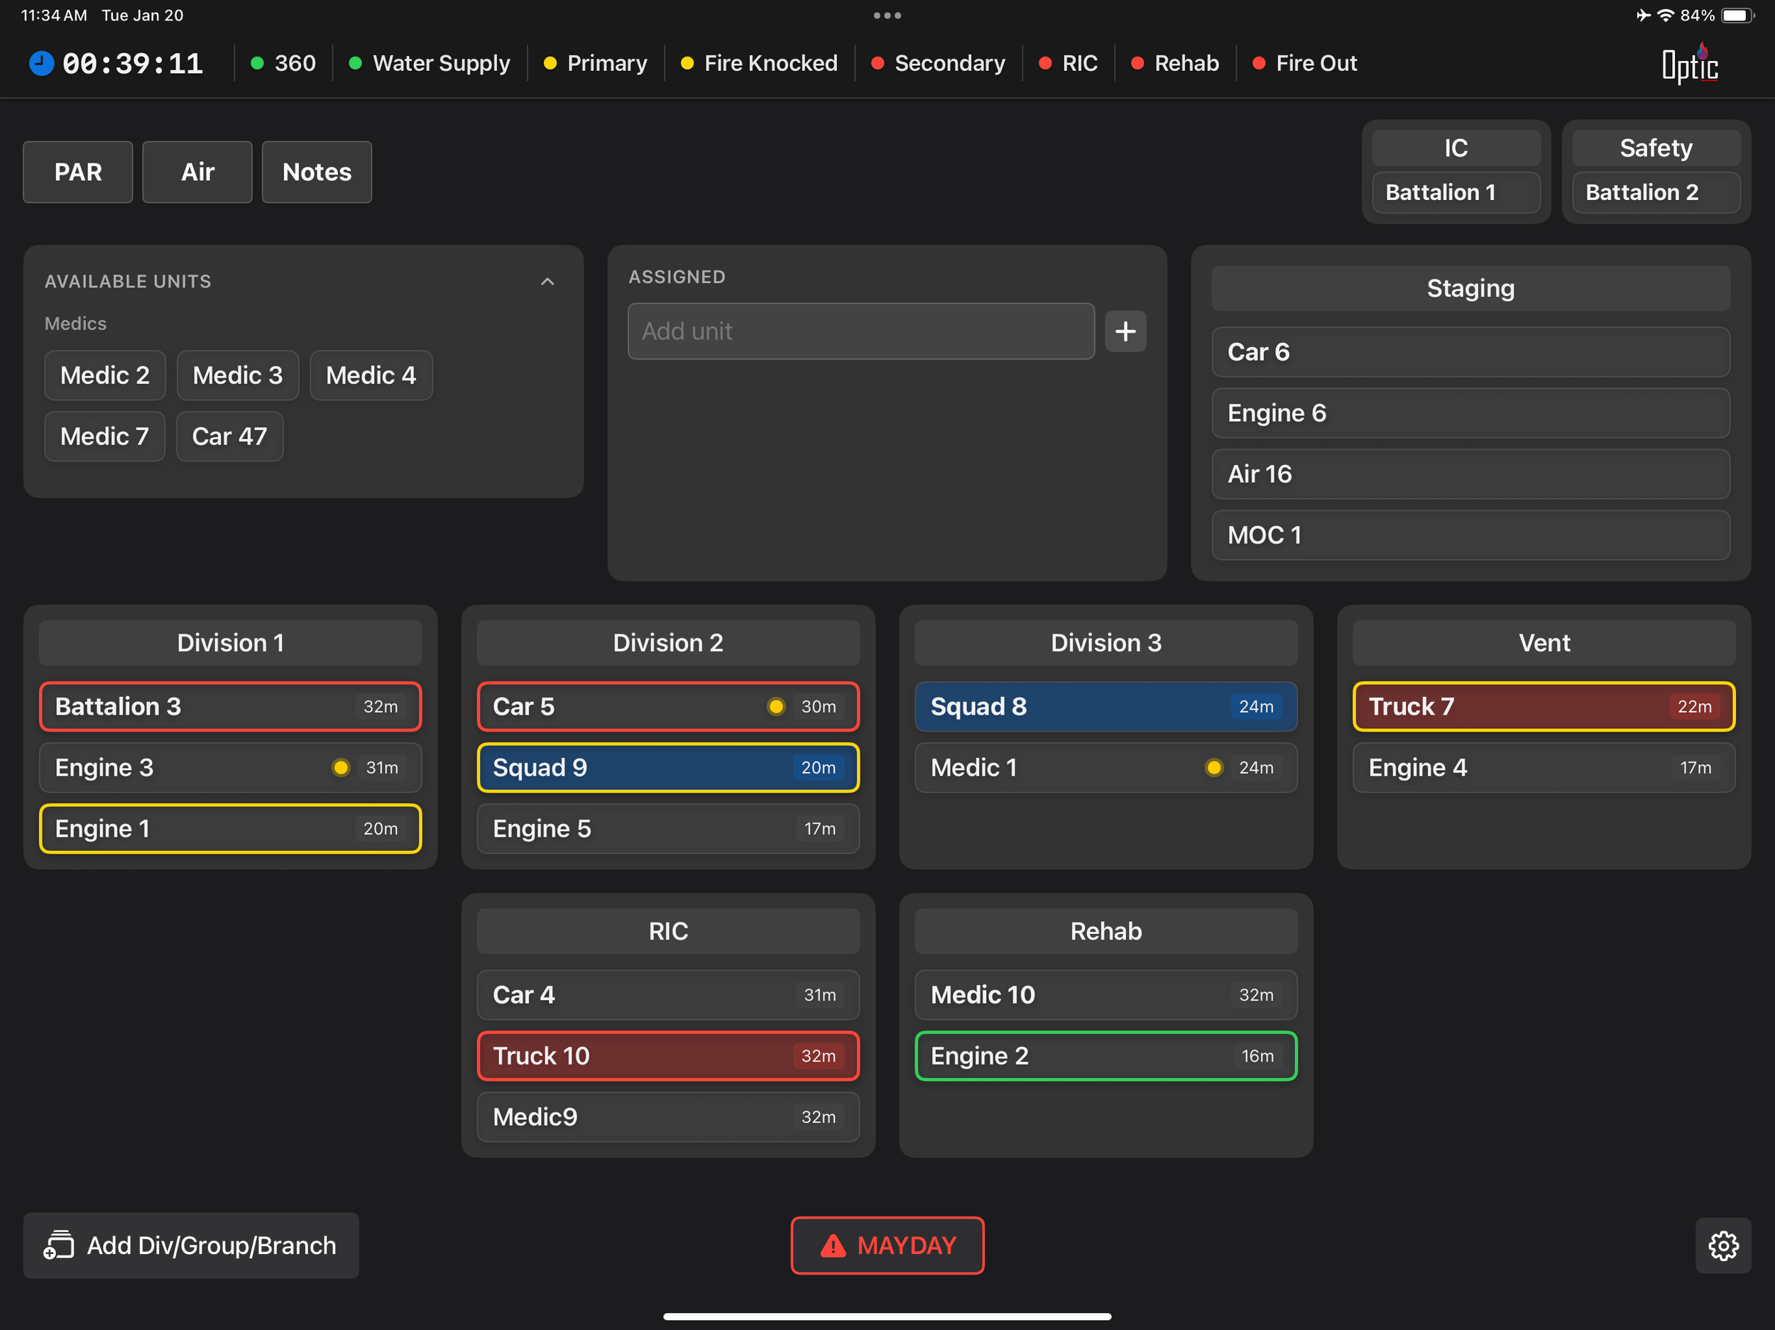Switch to the PAR tab
Image resolution: width=1775 pixels, height=1330 pixels.
click(78, 172)
